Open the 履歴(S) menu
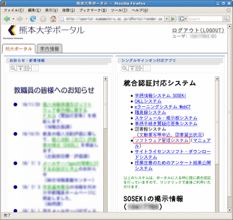The width and height of the screenshot is (233, 220). [x=68, y=10]
